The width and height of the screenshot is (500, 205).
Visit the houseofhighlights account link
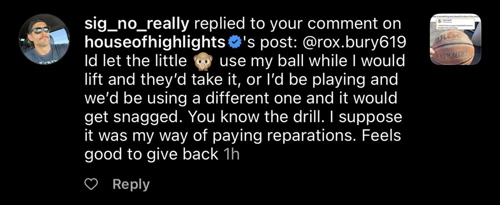click(155, 42)
